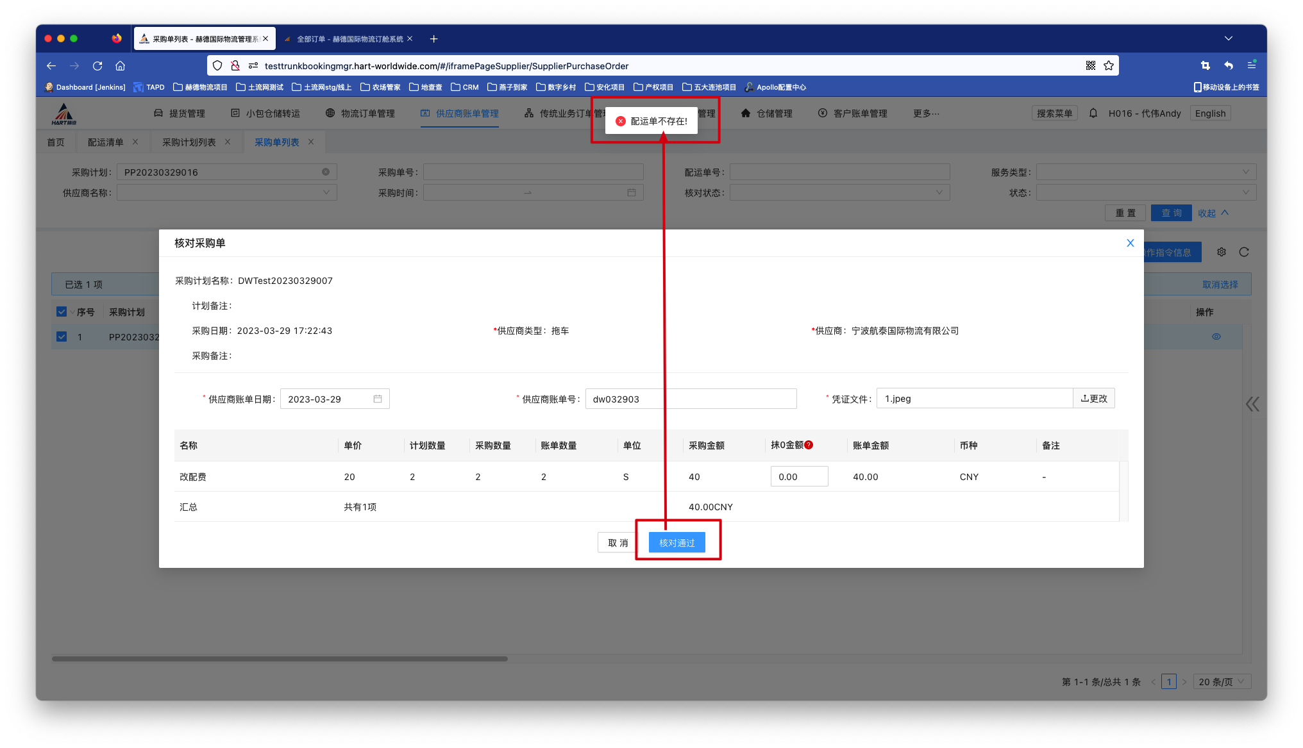Bookmark page with the star icon

(1109, 65)
